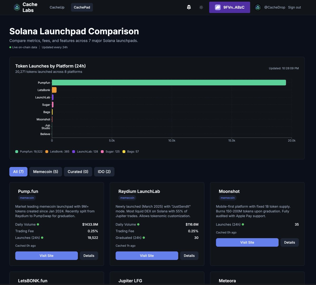Click the Sugar pink bar in chart
Image resolution: width=316 pixels, height=285 pixels.
pyautogui.click(x=53, y=105)
